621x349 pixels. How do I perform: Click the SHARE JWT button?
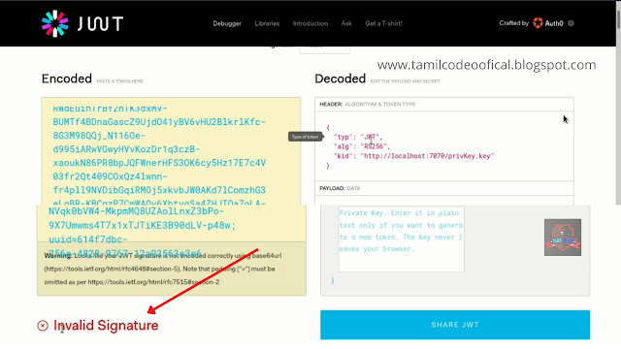pyautogui.click(x=455, y=325)
